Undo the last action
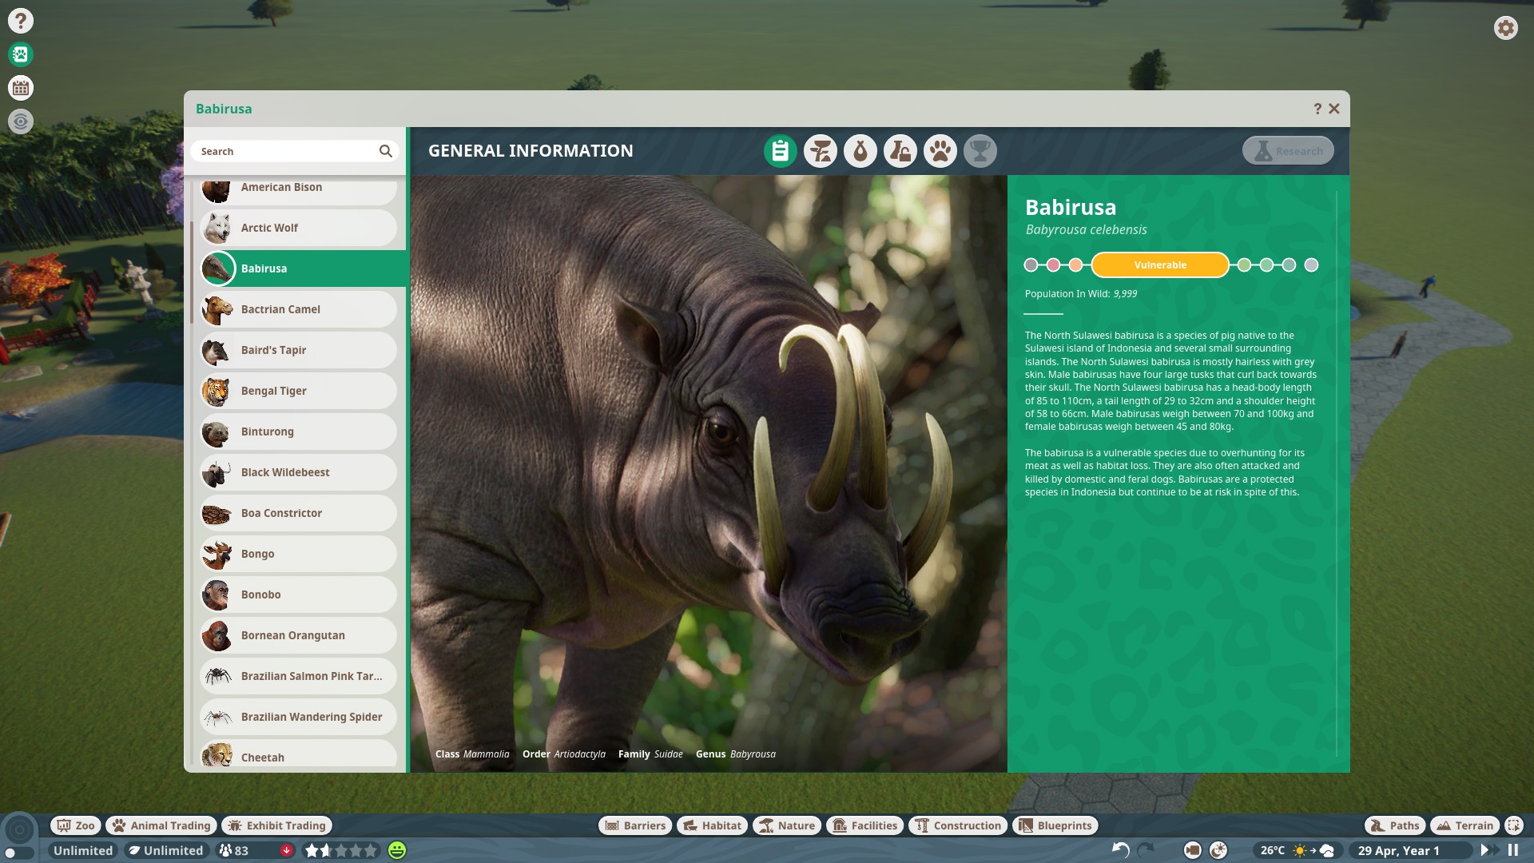Screen dimensions: 1534x863 (x=1120, y=850)
